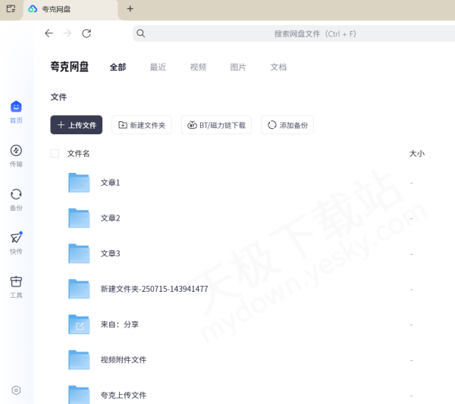
Task: Open the tab list icon in title bar
Action: click(11, 8)
